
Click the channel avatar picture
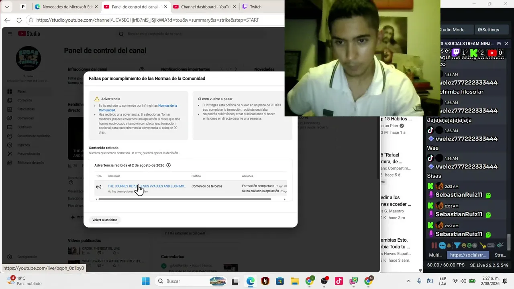click(28, 59)
